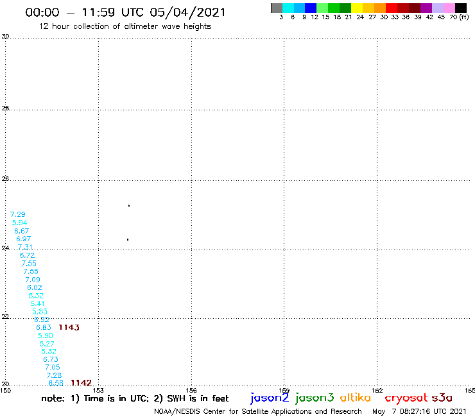This screenshot has width=475, height=417.
Task: Click the dark red time stamp 1142
Action: pyautogui.click(x=81, y=383)
